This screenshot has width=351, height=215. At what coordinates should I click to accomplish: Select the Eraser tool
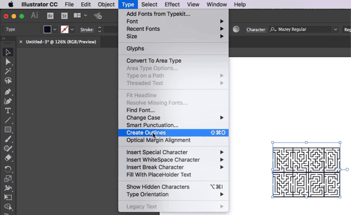[8, 158]
